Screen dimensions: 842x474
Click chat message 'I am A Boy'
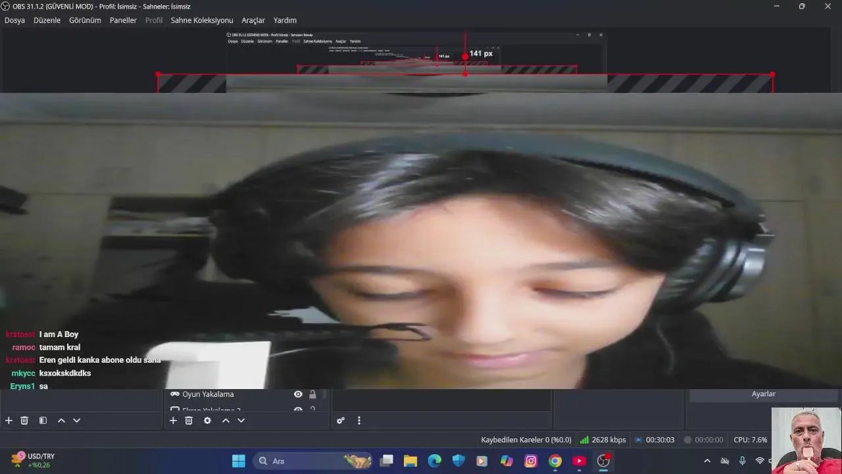click(59, 334)
